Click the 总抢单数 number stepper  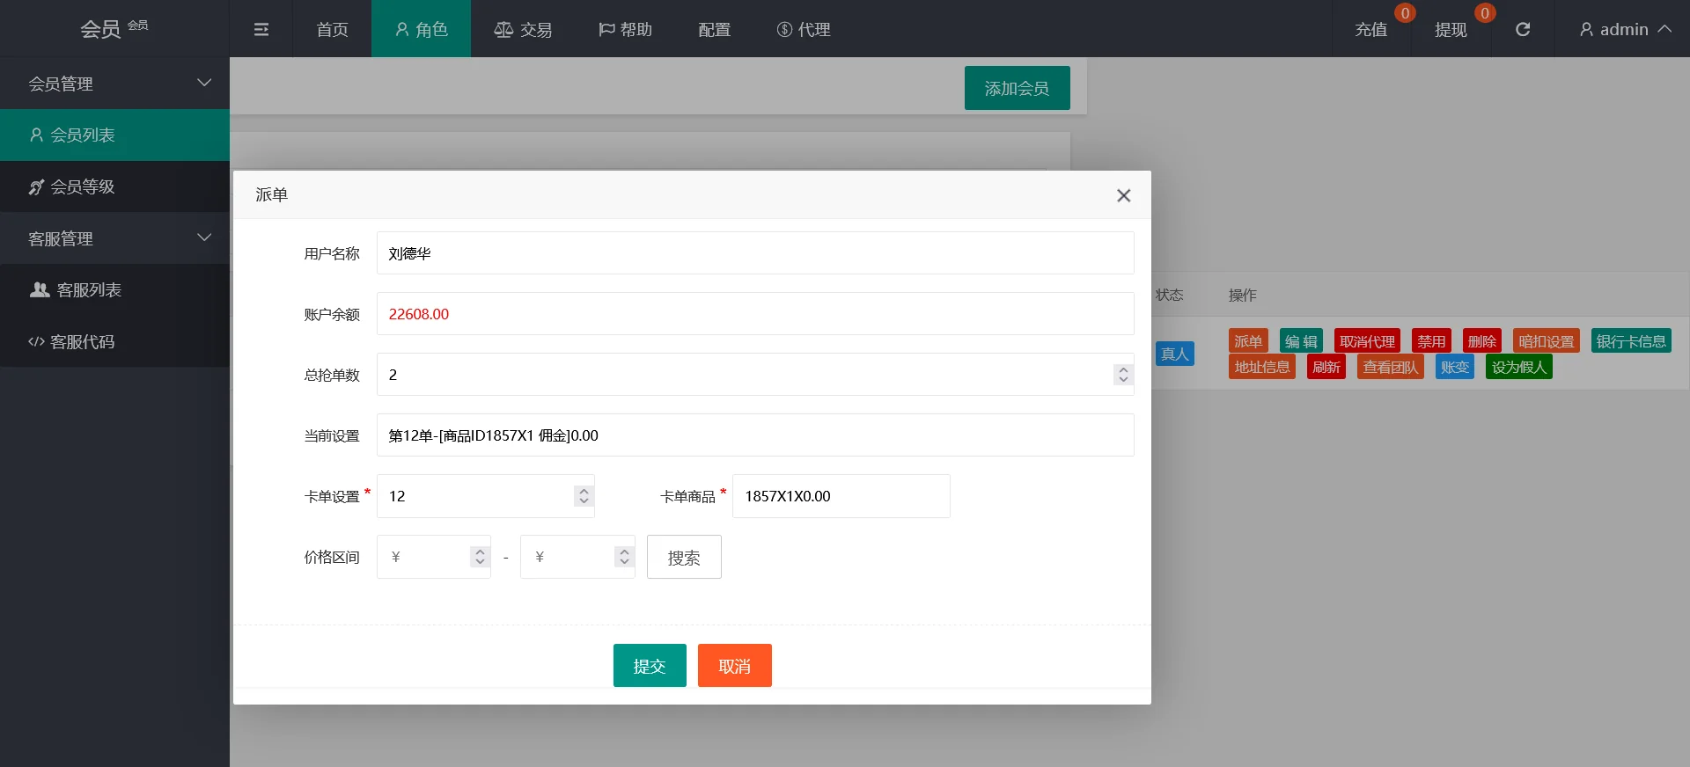(1122, 375)
